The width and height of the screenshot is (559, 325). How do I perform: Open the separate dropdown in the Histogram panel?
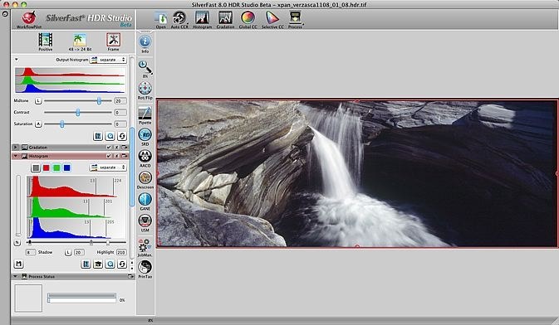click(x=108, y=167)
